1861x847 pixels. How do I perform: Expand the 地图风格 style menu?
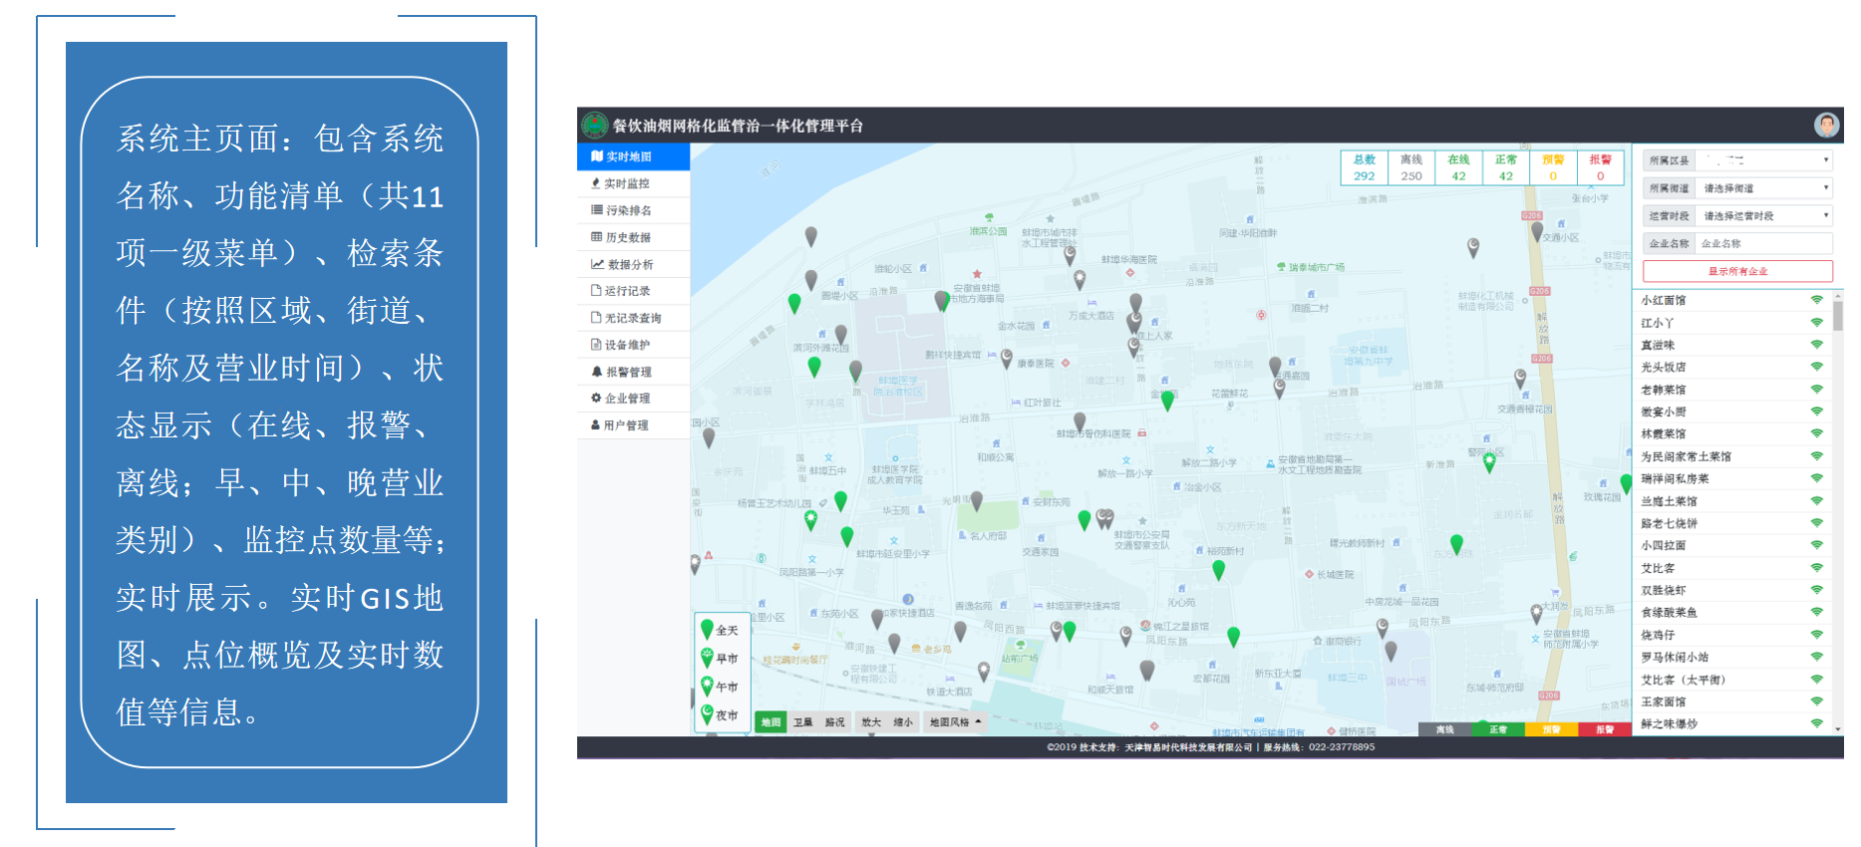(x=954, y=722)
